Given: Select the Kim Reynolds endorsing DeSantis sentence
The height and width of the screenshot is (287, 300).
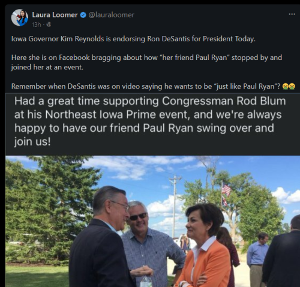Looking at the screenshot, I should (133, 38).
